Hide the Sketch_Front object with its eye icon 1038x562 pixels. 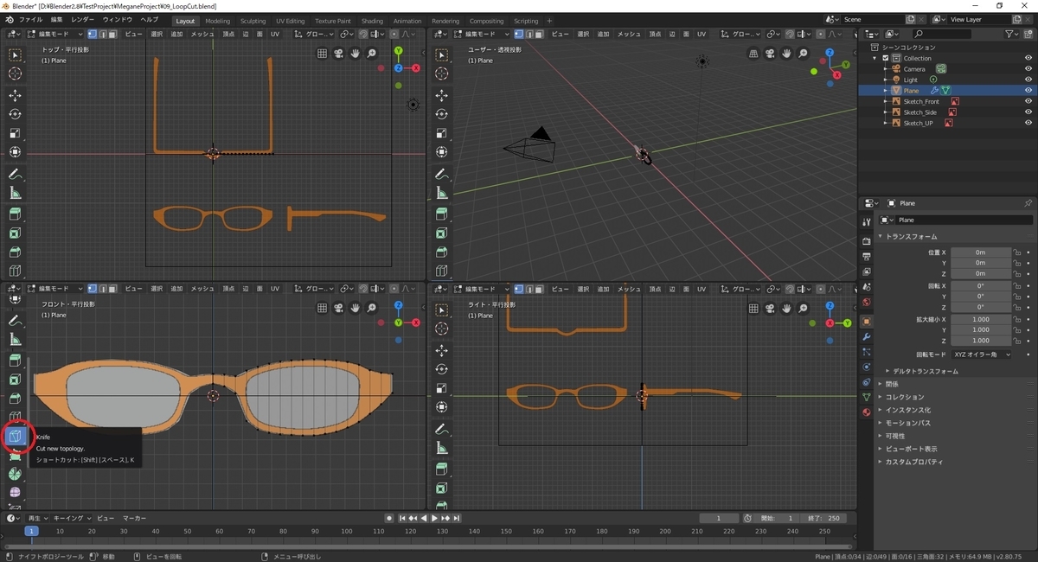point(1028,101)
